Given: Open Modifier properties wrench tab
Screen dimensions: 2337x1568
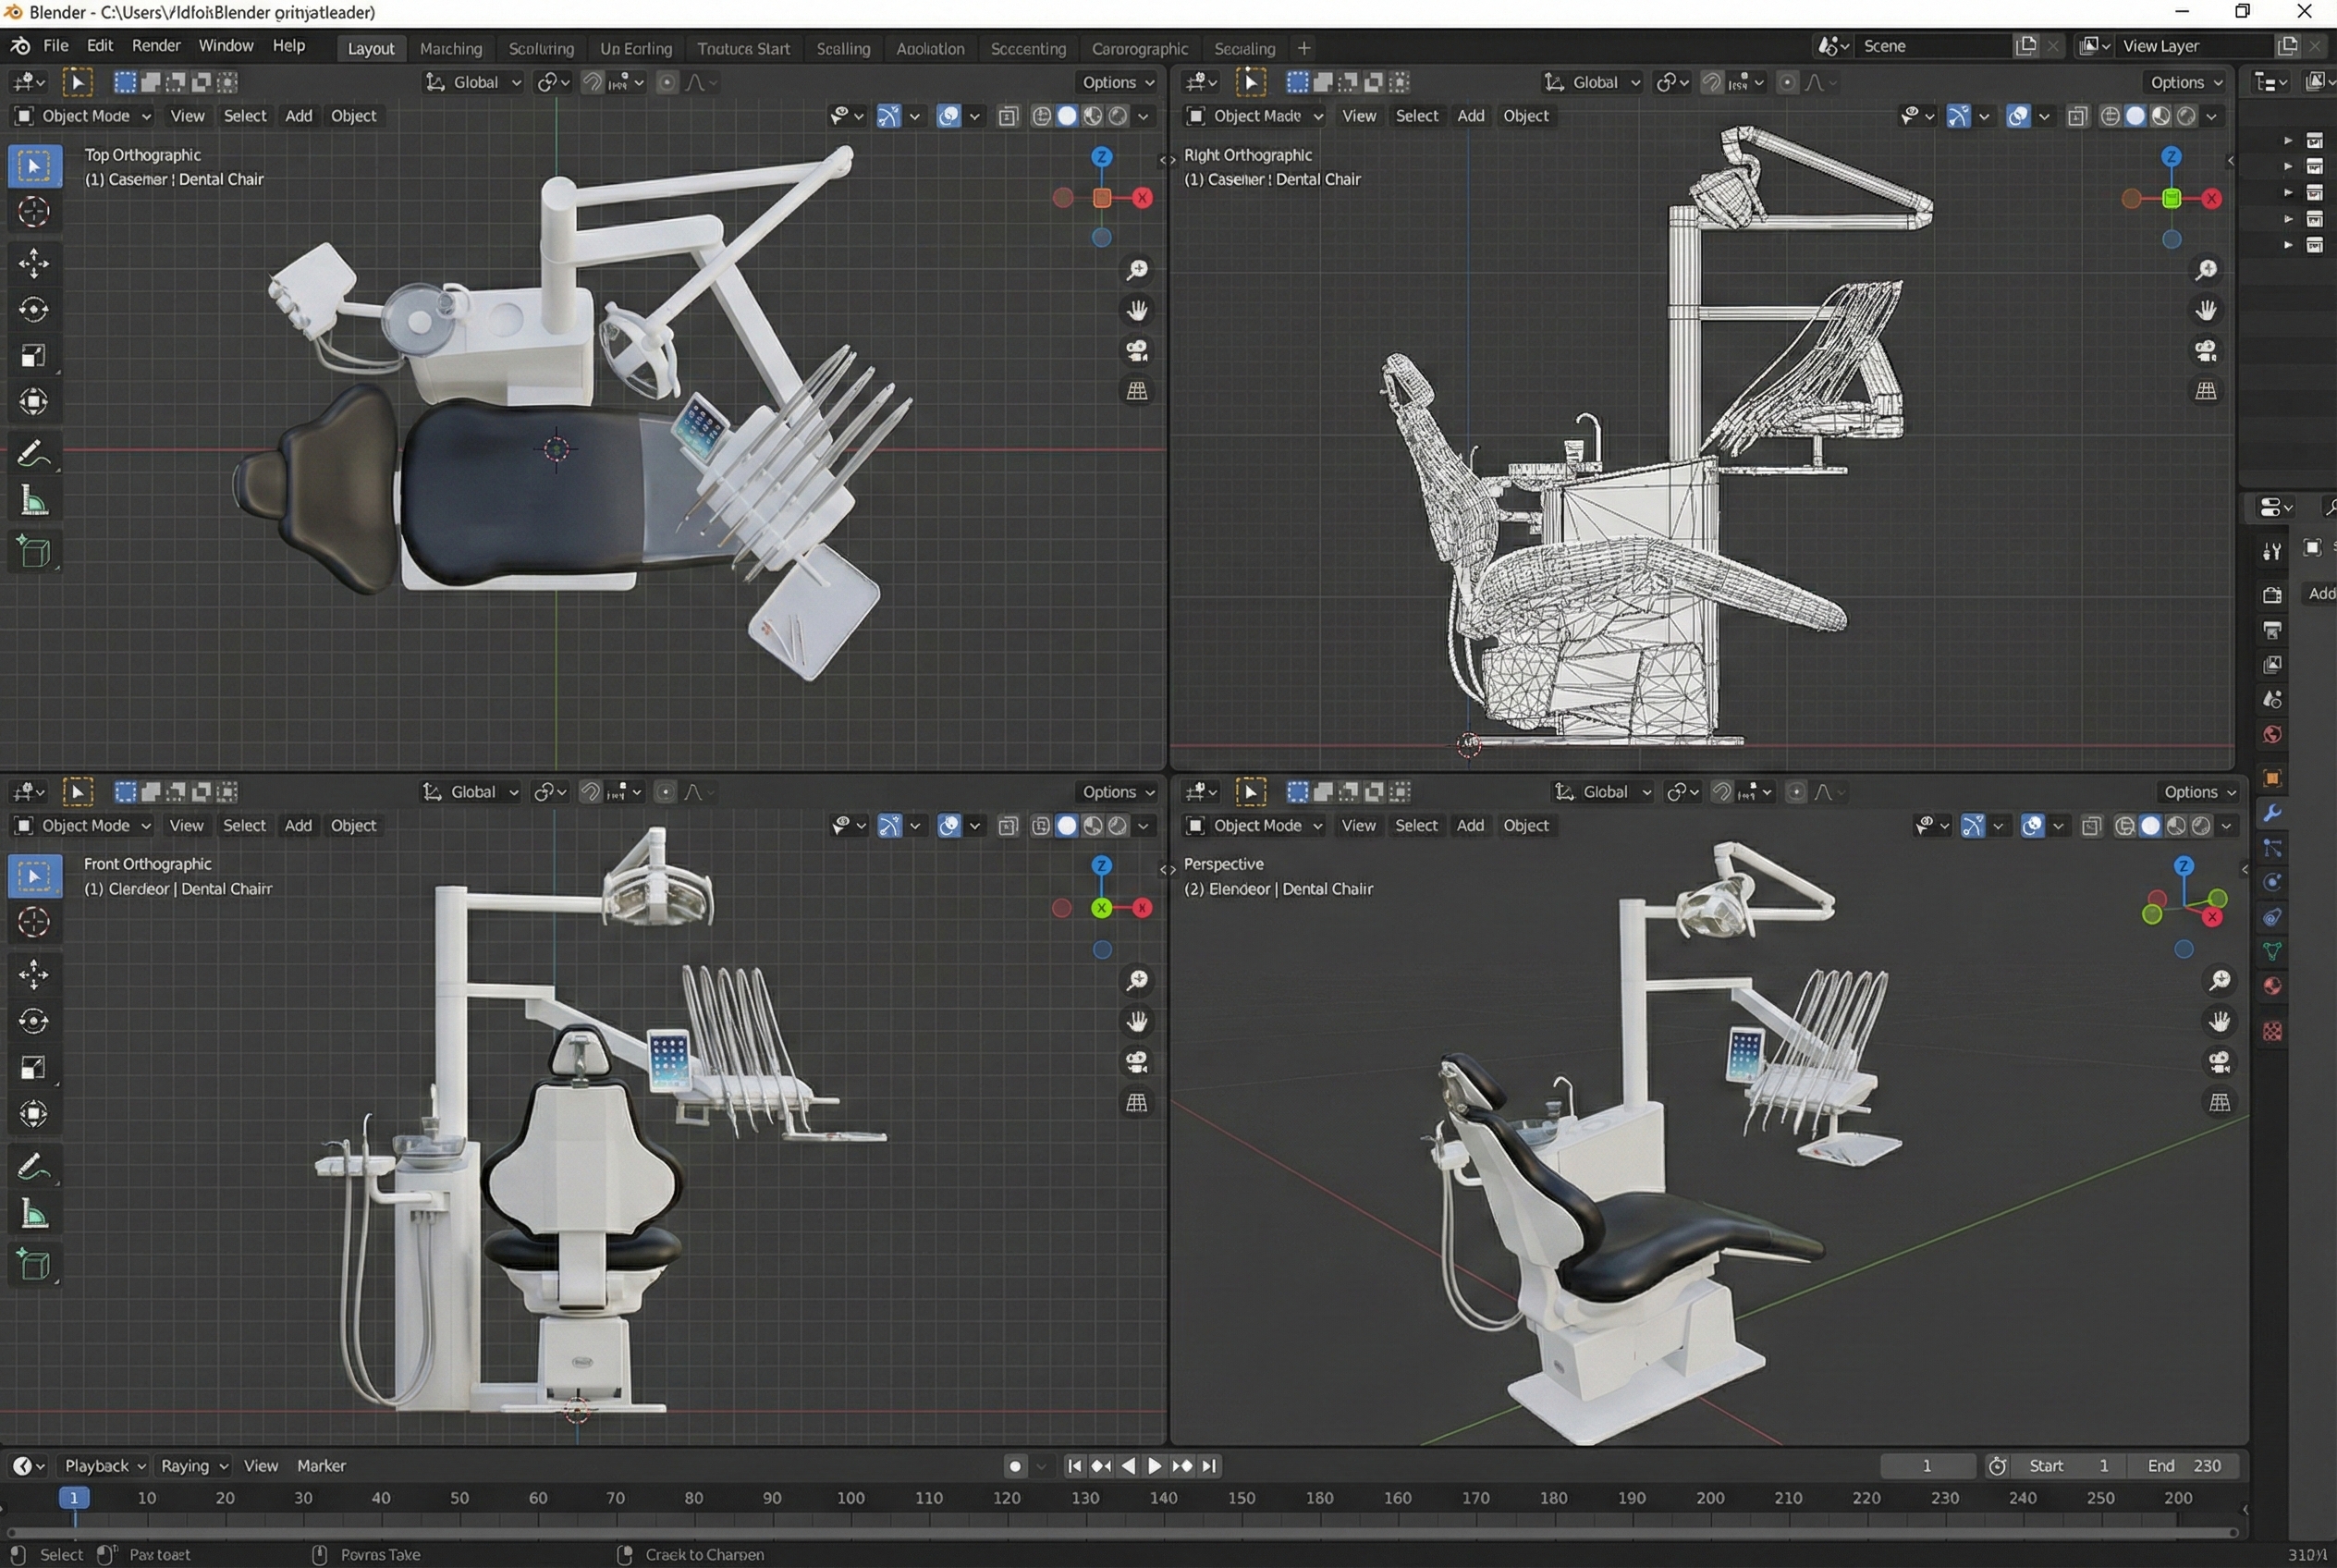Looking at the screenshot, I should point(2271,813).
